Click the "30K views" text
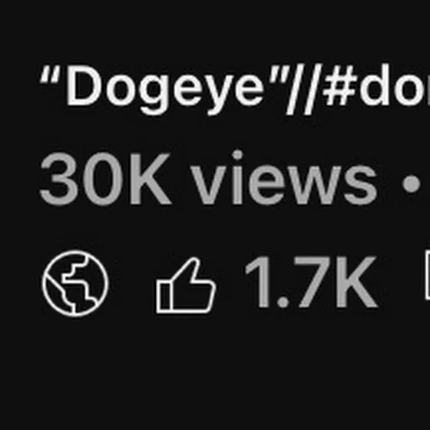Screen dimensions: 430x430 click(208, 178)
